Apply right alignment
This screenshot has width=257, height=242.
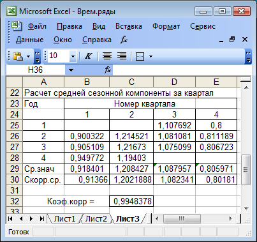coord(122,56)
